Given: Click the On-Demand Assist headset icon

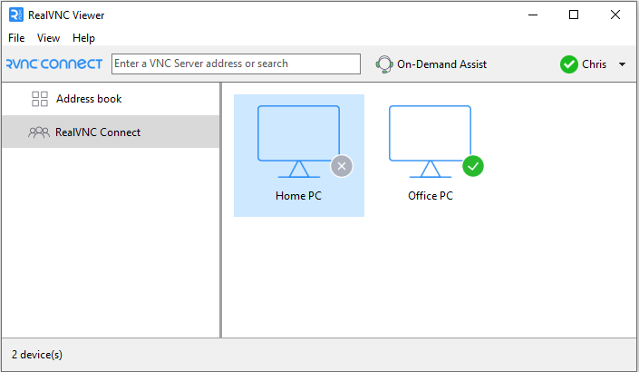Looking at the screenshot, I should coord(384,64).
